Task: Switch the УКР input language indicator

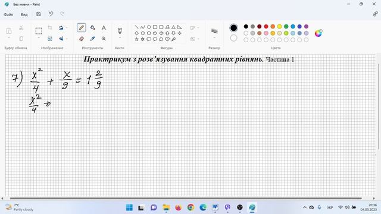Action: coord(330,207)
